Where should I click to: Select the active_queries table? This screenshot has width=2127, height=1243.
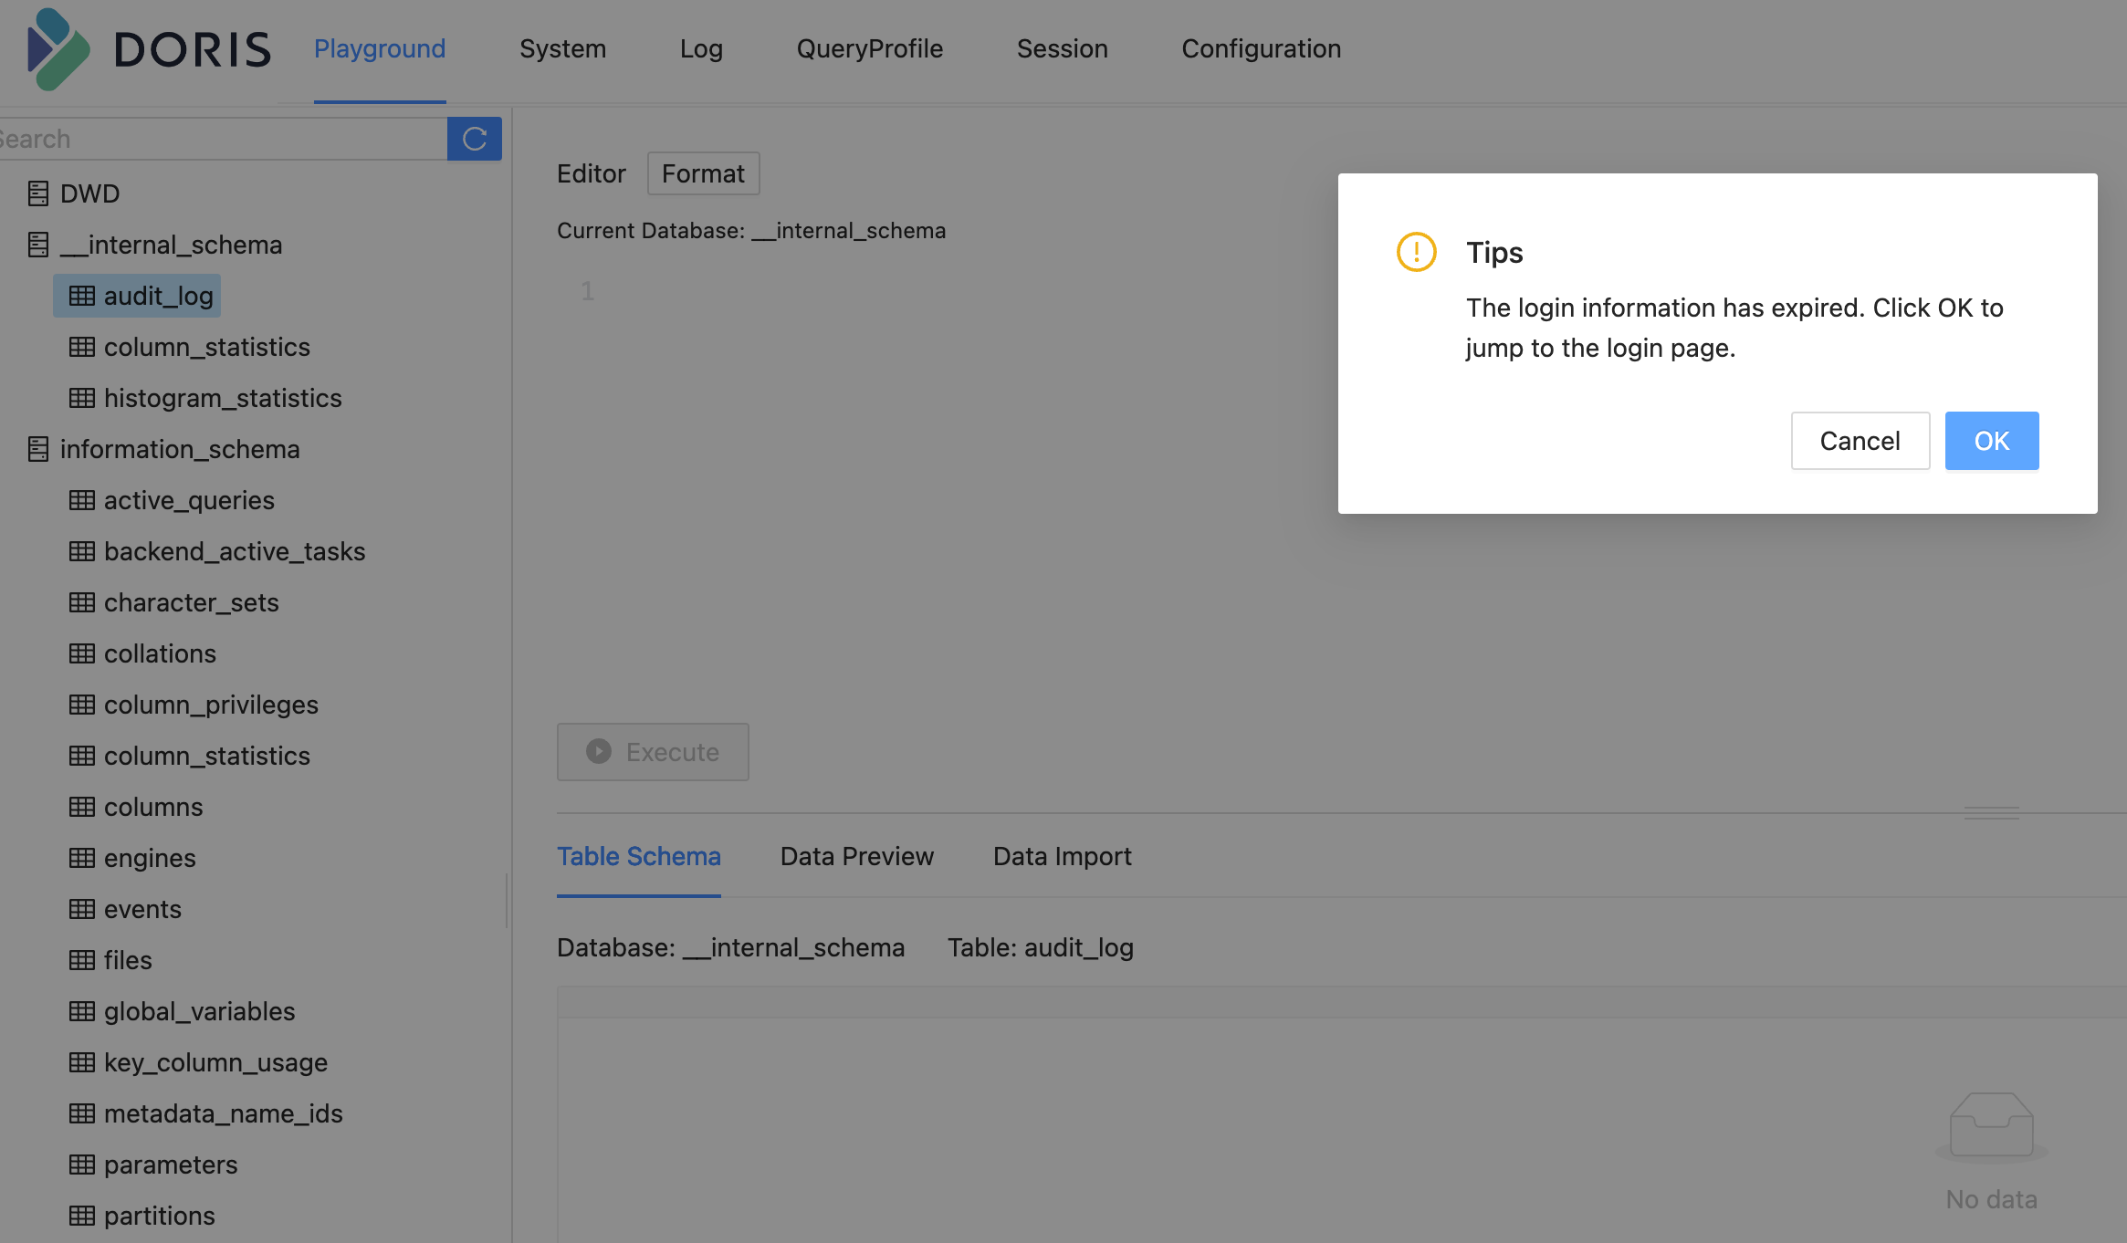tap(189, 500)
